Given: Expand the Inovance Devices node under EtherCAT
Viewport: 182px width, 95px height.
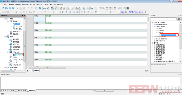Looking at the screenshot, I should [155, 24].
